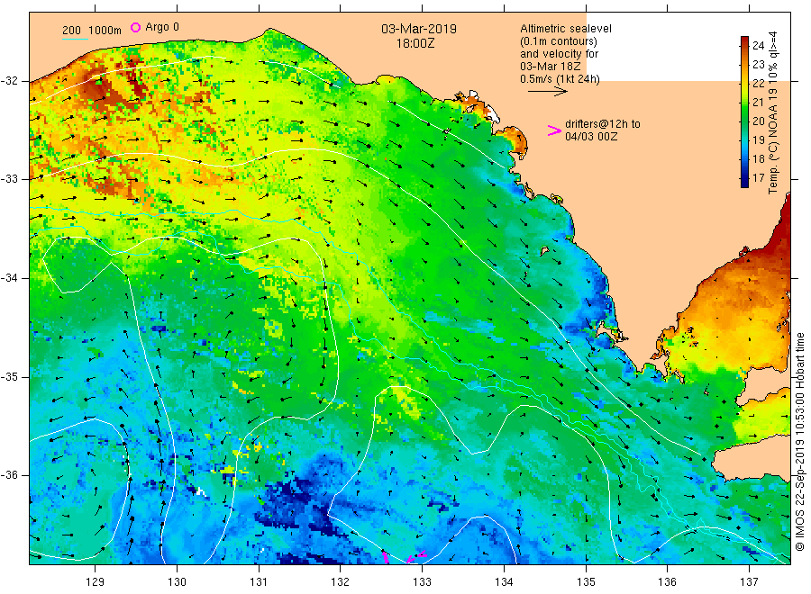Click the 0.5m/s velocity scale arrow
This screenshot has height=594, width=811.
[547, 92]
